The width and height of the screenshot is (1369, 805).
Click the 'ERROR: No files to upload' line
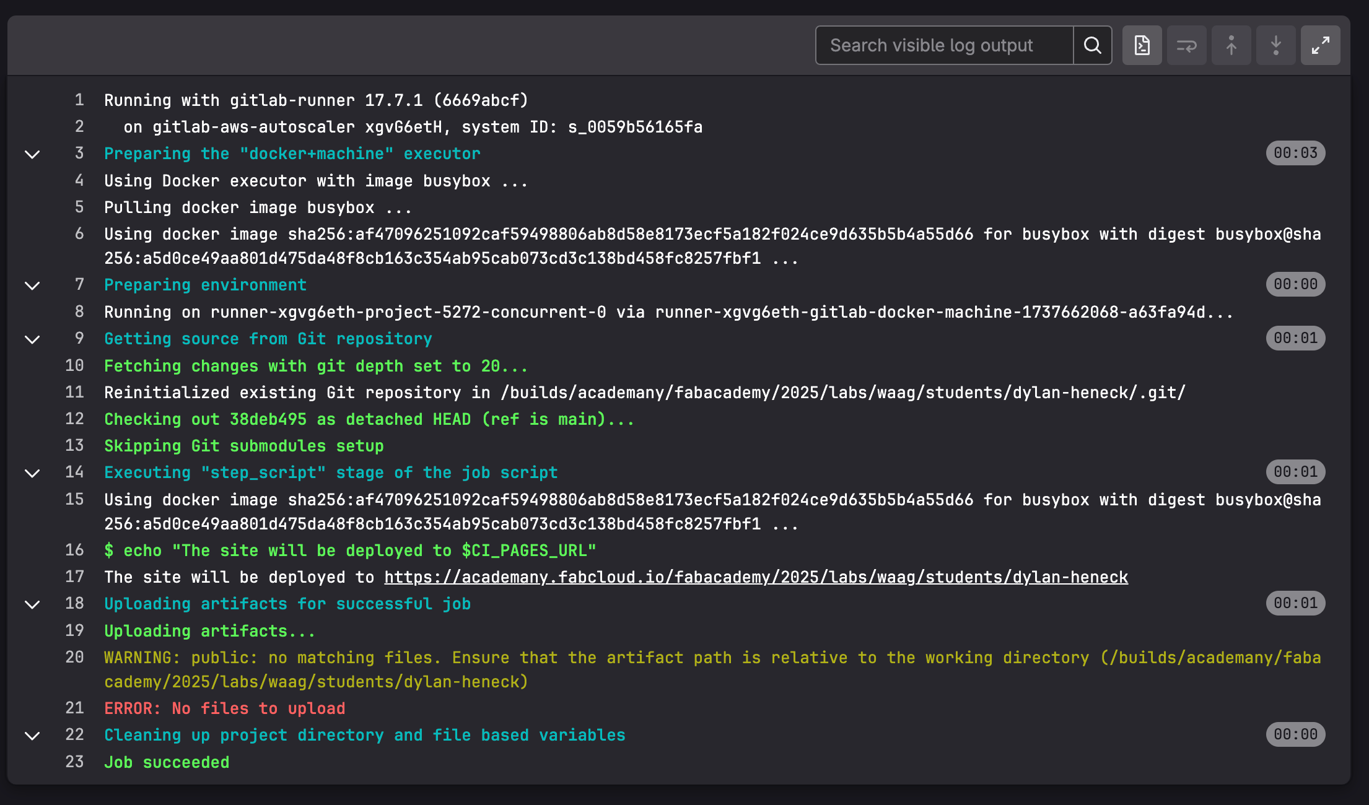click(x=224, y=708)
